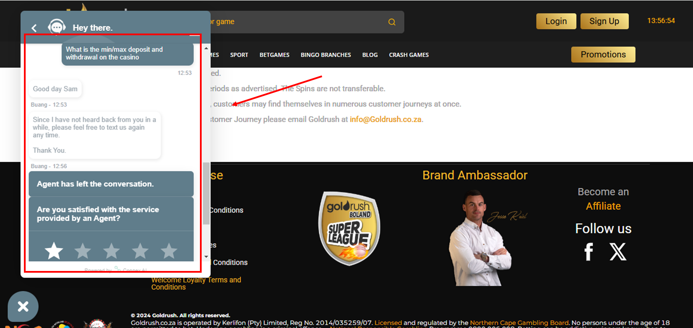Close the chat widget with X button
This screenshot has width=693, height=328.
pos(23,306)
